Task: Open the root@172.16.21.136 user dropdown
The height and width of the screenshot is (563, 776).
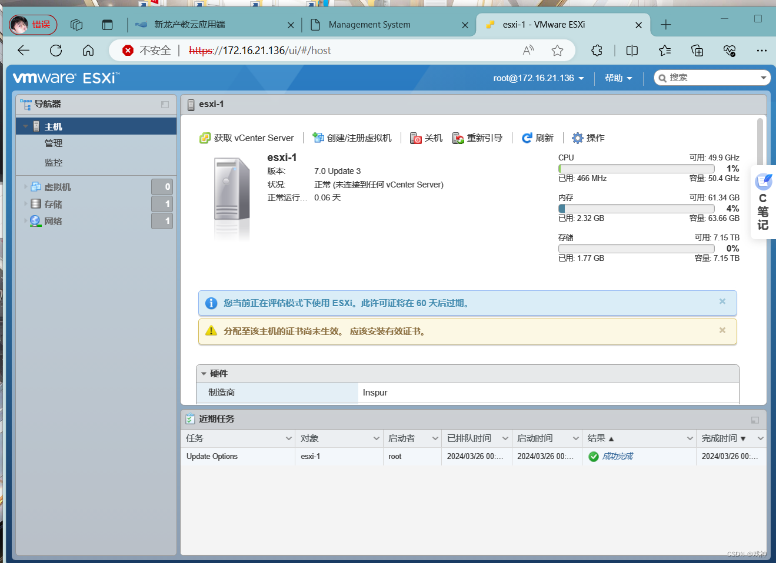Action: 538,78
